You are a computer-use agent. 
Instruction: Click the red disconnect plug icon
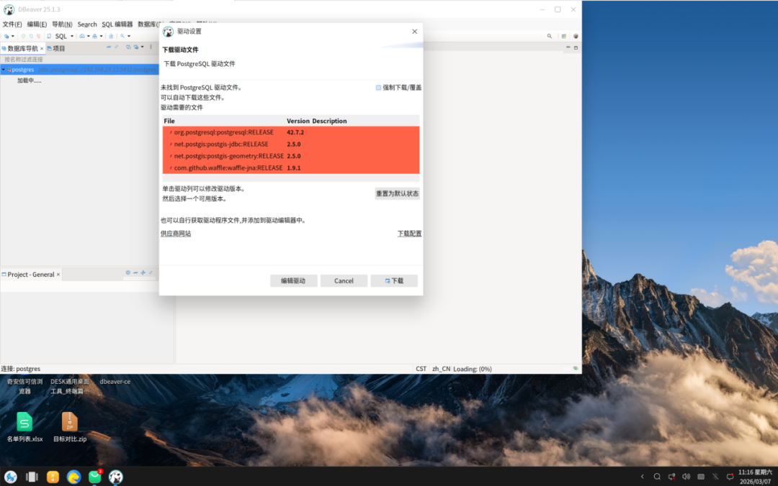tap(39, 36)
